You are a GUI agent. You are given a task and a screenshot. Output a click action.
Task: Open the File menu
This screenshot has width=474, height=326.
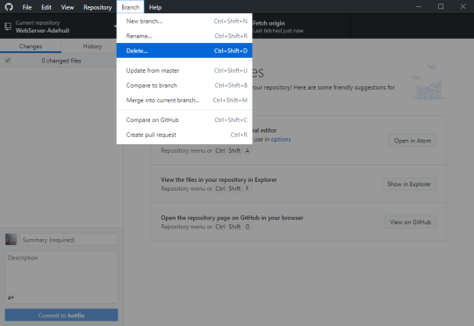[27, 7]
